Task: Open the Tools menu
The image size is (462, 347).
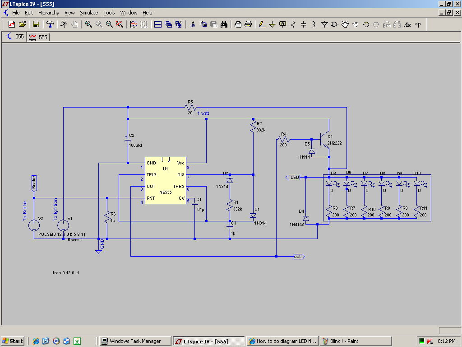Action: click(109, 13)
